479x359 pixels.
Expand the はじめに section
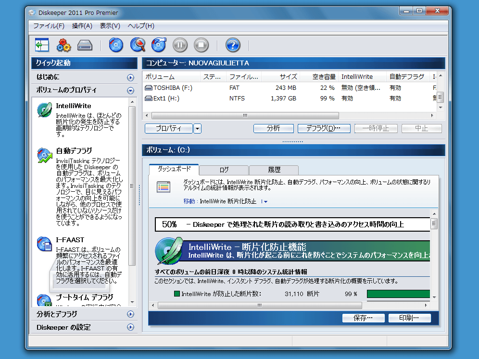point(130,77)
